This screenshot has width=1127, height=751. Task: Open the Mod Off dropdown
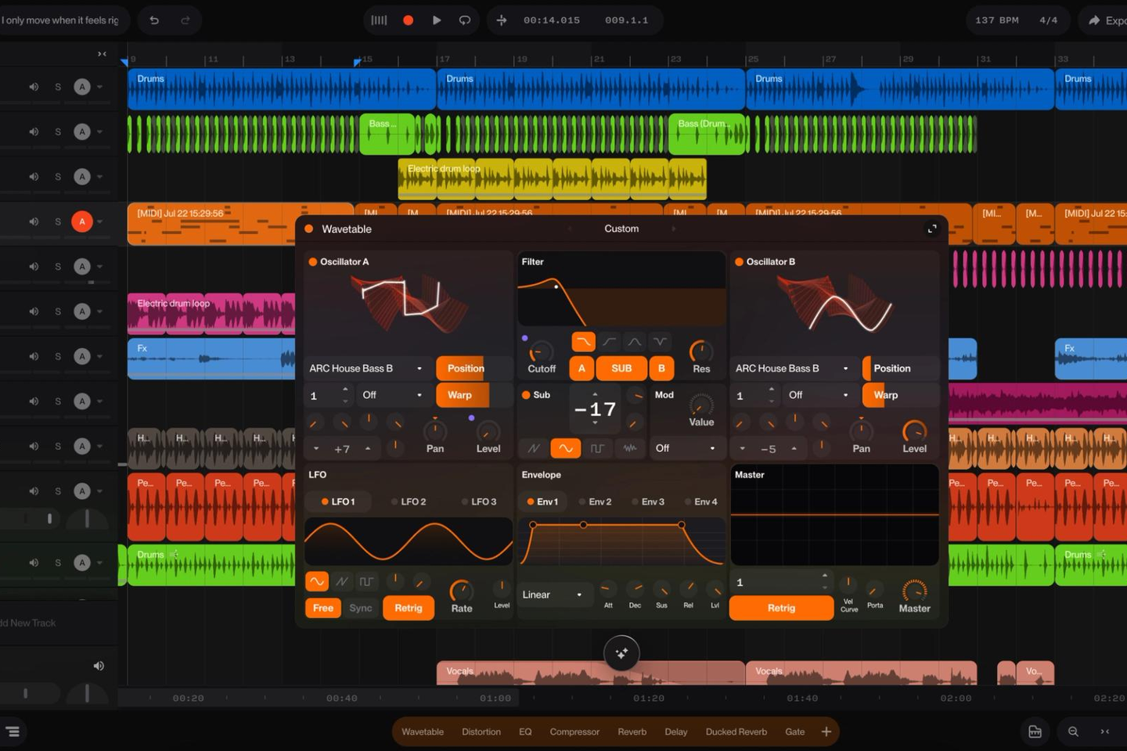pos(686,448)
